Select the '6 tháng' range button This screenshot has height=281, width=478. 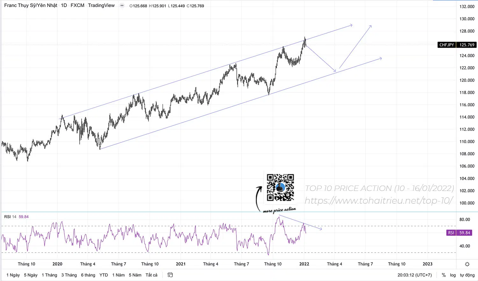88,275
